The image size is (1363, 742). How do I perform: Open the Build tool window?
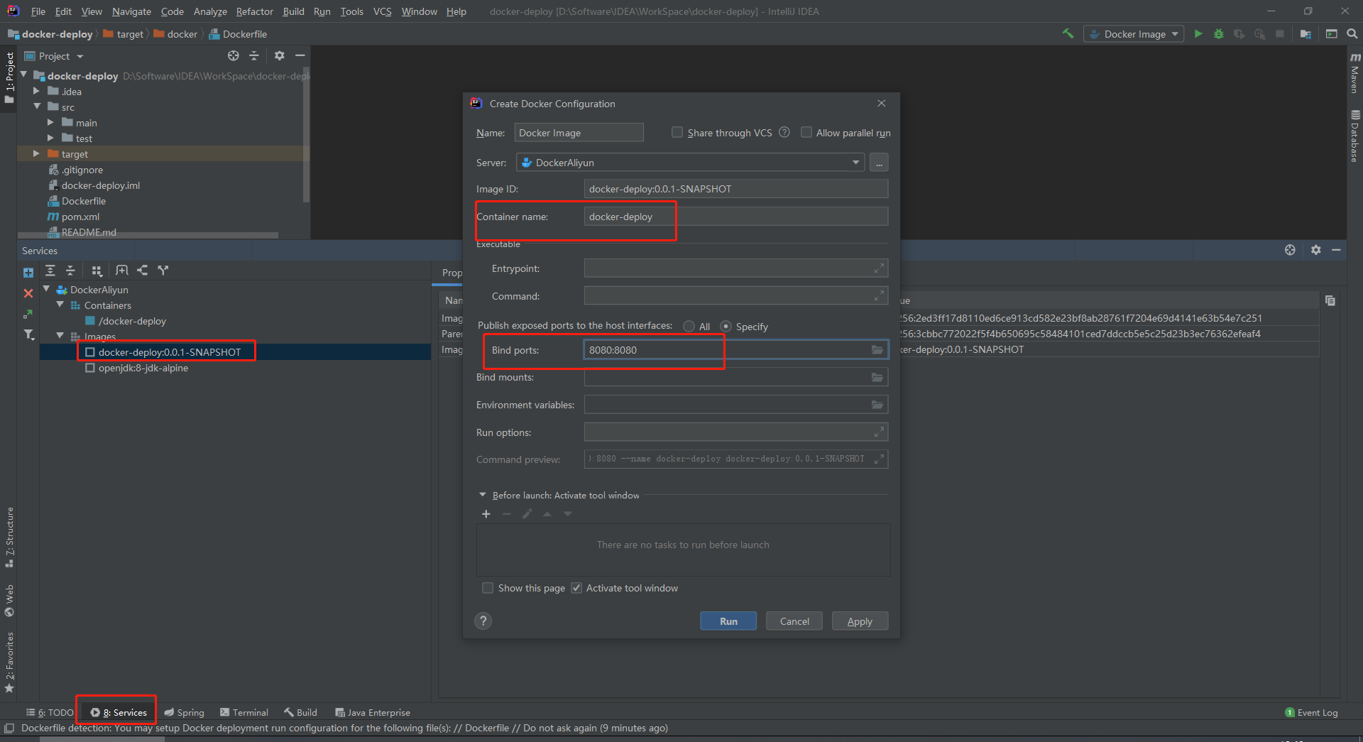(300, 712)
